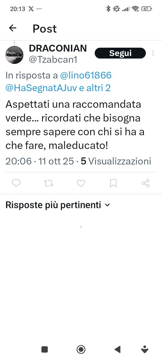Tap the repost icon
162x360 pixels.
point(48,183)
